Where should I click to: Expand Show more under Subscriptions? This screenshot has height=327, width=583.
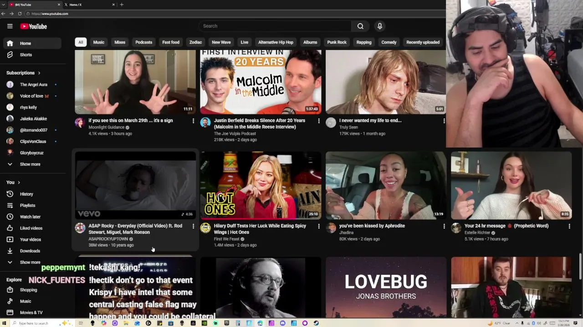(32, 164)
